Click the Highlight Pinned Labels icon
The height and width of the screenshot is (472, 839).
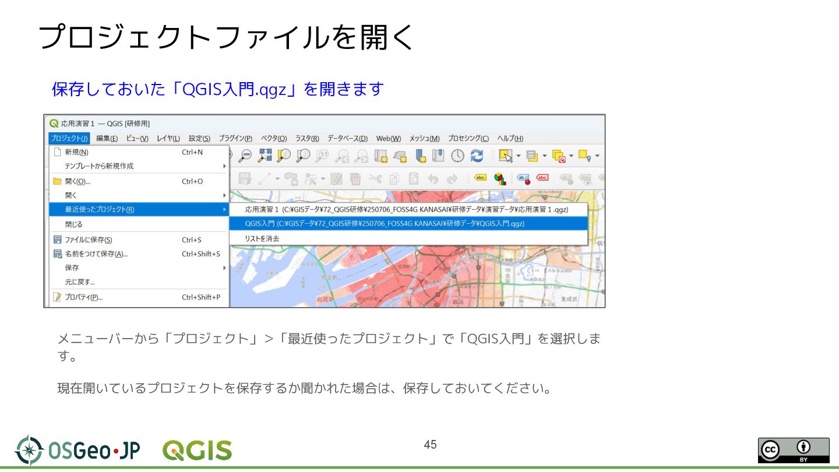(x=523, y=179)
